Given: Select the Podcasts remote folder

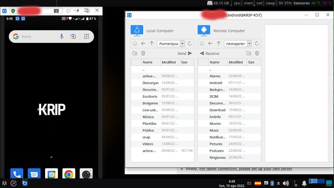Looking at the screenshot, I should (x=229, y=151).
